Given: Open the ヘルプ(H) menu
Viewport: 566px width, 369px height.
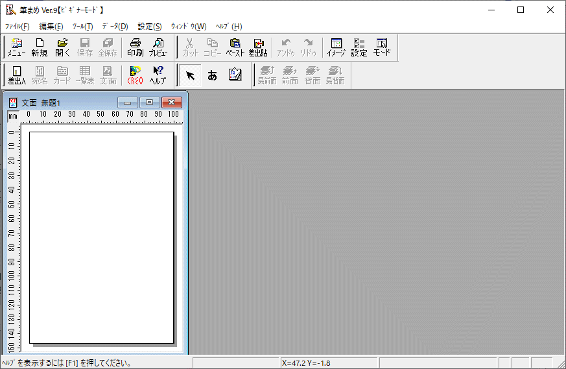Looking at the screenshot, I should coord(229,27).
